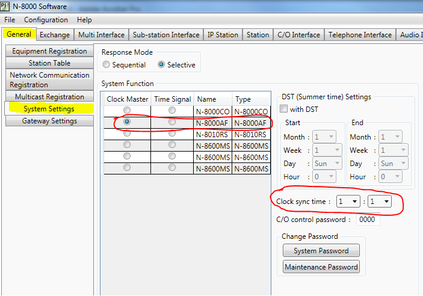Click the Name column header

click(x=212, y=99)
